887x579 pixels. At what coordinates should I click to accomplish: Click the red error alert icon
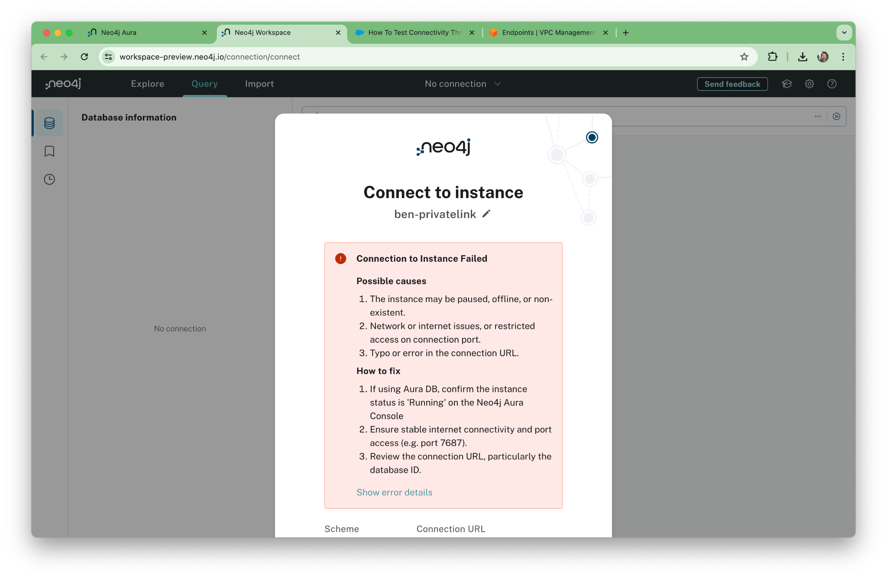(x=341, y=259)
